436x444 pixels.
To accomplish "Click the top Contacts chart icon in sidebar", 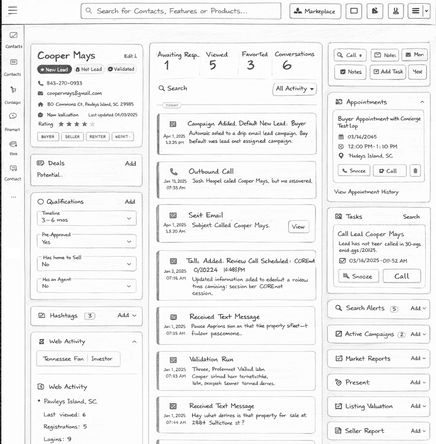I will point(14,36).
